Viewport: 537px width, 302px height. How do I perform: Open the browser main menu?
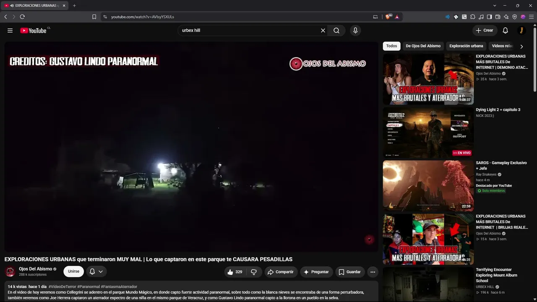(531, 17)
